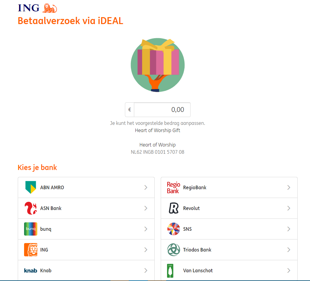Expand the Revolut row chevron
310x281 pixels.
click(x=289, y=208)
